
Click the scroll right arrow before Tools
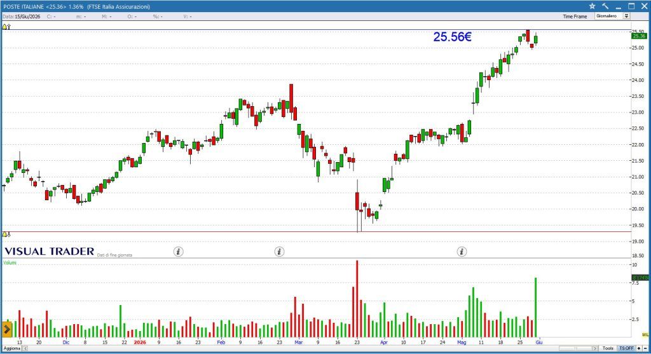[x=595, y=349]
